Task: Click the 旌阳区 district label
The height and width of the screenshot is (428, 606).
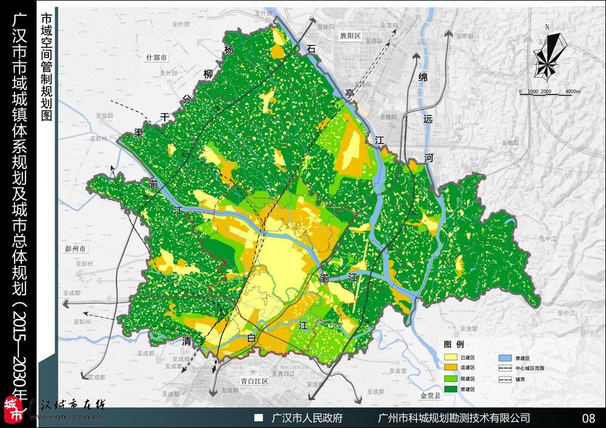Action: click(x=350, y=36)
